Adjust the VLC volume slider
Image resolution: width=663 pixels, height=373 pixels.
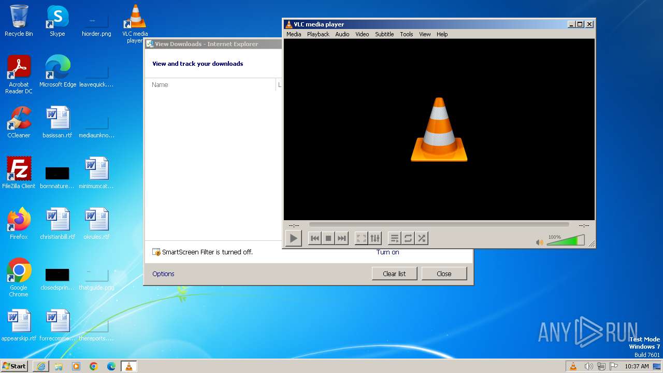[566, 241]
